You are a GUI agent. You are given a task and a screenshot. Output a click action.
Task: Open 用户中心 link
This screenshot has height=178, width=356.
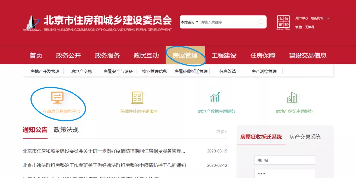[x=302, y=18]
